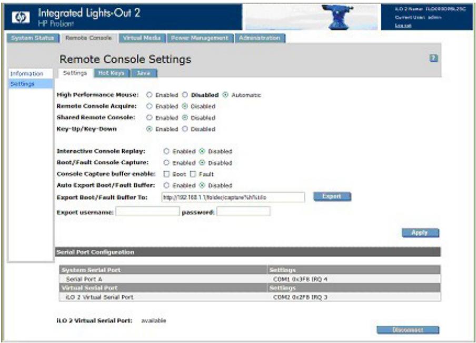This screenshot has height=343, width=476.
Task: Click the COM1 0x3F8 IRQ 4 setting
Action: 300,279
